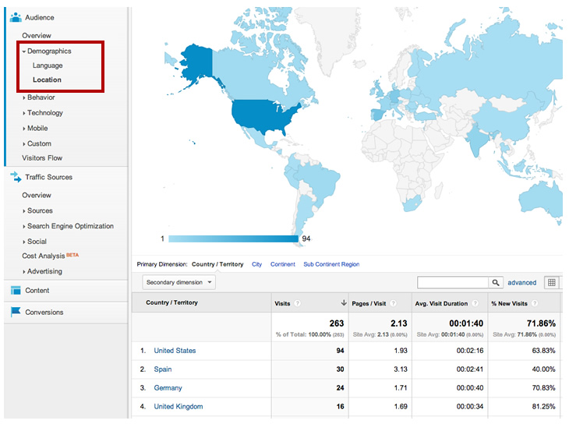Switch to the data table grid view icon
The height and width of the screenshot is (424, 569).
(552, 282)
